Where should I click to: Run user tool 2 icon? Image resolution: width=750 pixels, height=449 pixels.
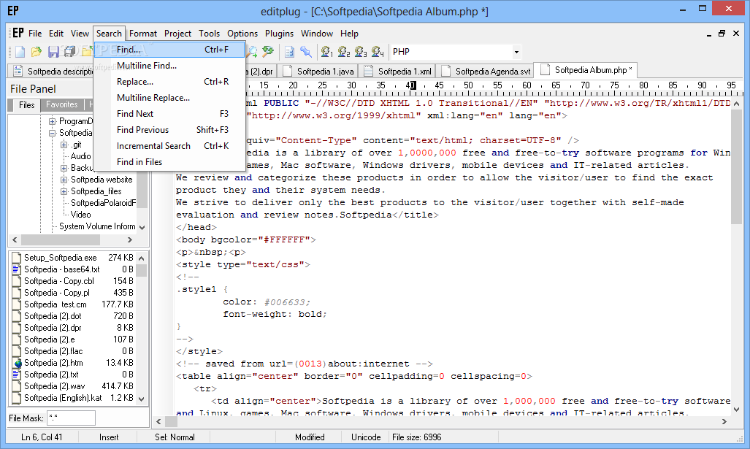(344, 52)
